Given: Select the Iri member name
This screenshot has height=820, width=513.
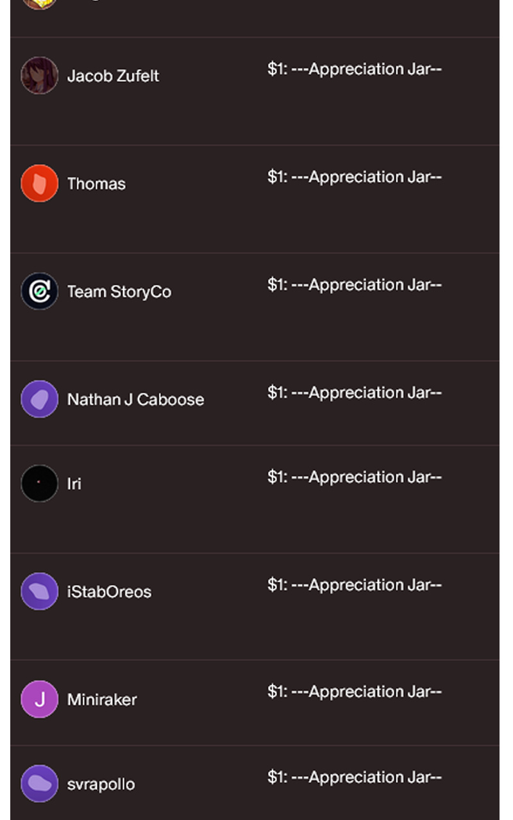Looking at the screenshot, I should click(x=74, y=484).
